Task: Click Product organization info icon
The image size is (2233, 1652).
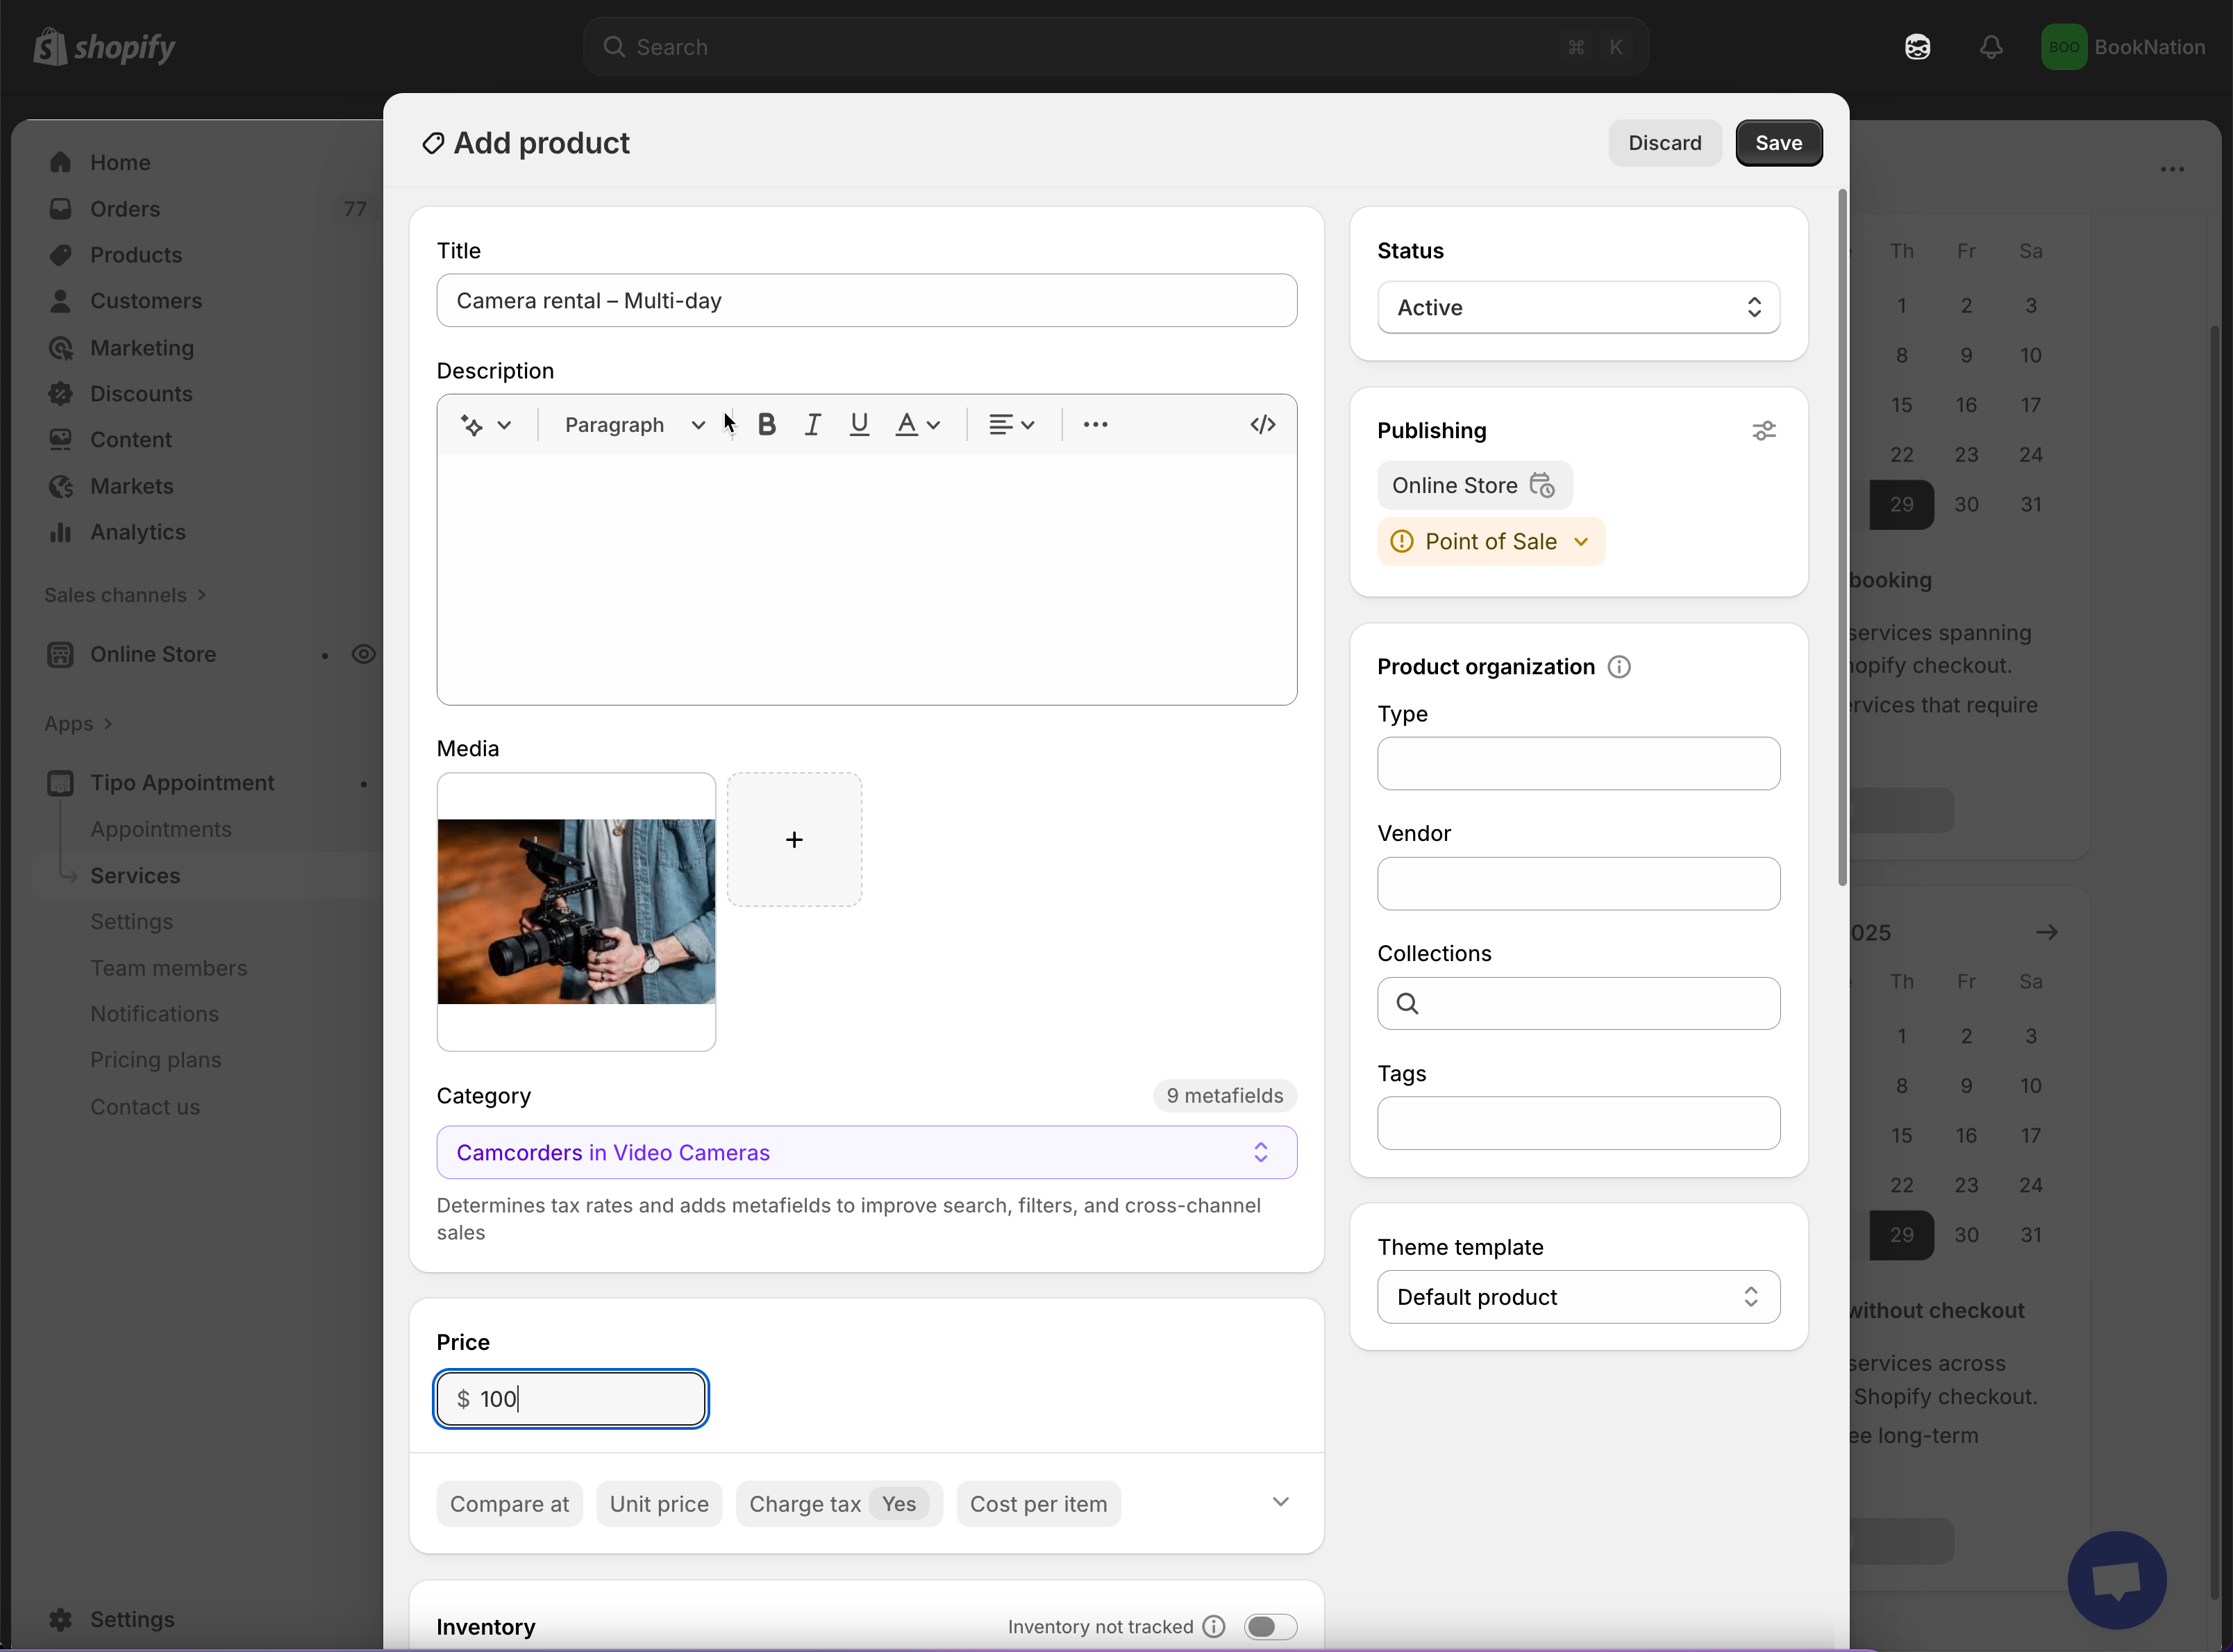Action: [1618, 667]
